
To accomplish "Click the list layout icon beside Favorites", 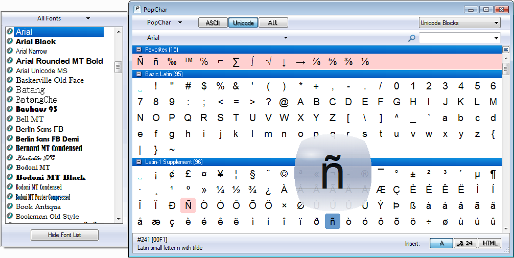I will pyautogui.click(x=506, y=50).
